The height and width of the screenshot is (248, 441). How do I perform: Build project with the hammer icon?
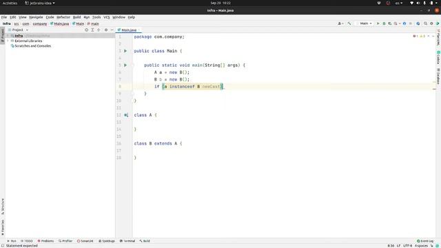[349, 23]
